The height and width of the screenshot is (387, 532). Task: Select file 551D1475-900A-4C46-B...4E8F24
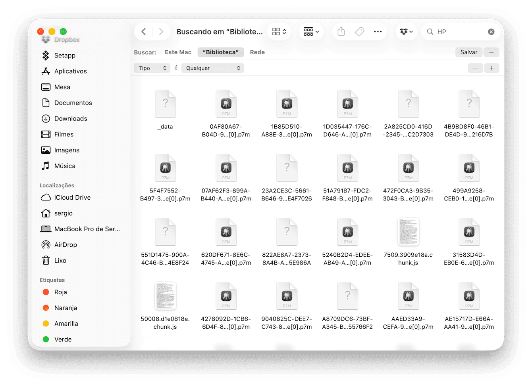pyautogui.click(x=165, y=233)
